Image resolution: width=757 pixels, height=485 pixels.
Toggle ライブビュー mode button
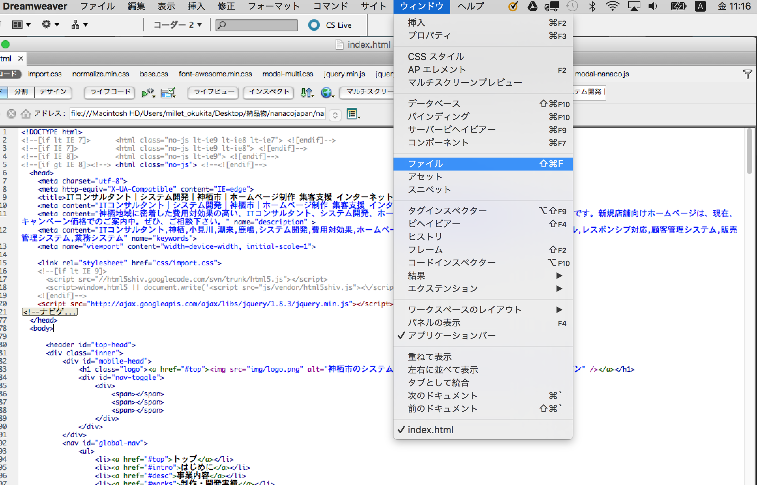coord(214,92)
